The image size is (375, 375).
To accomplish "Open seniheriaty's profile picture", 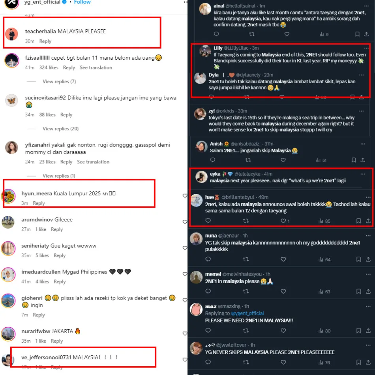I will 8,248.
